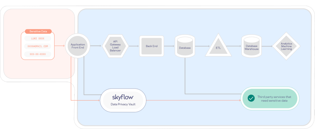
Task: Select the Database cylinder icon
Action: pyautogui.click(x=185, y=47)
